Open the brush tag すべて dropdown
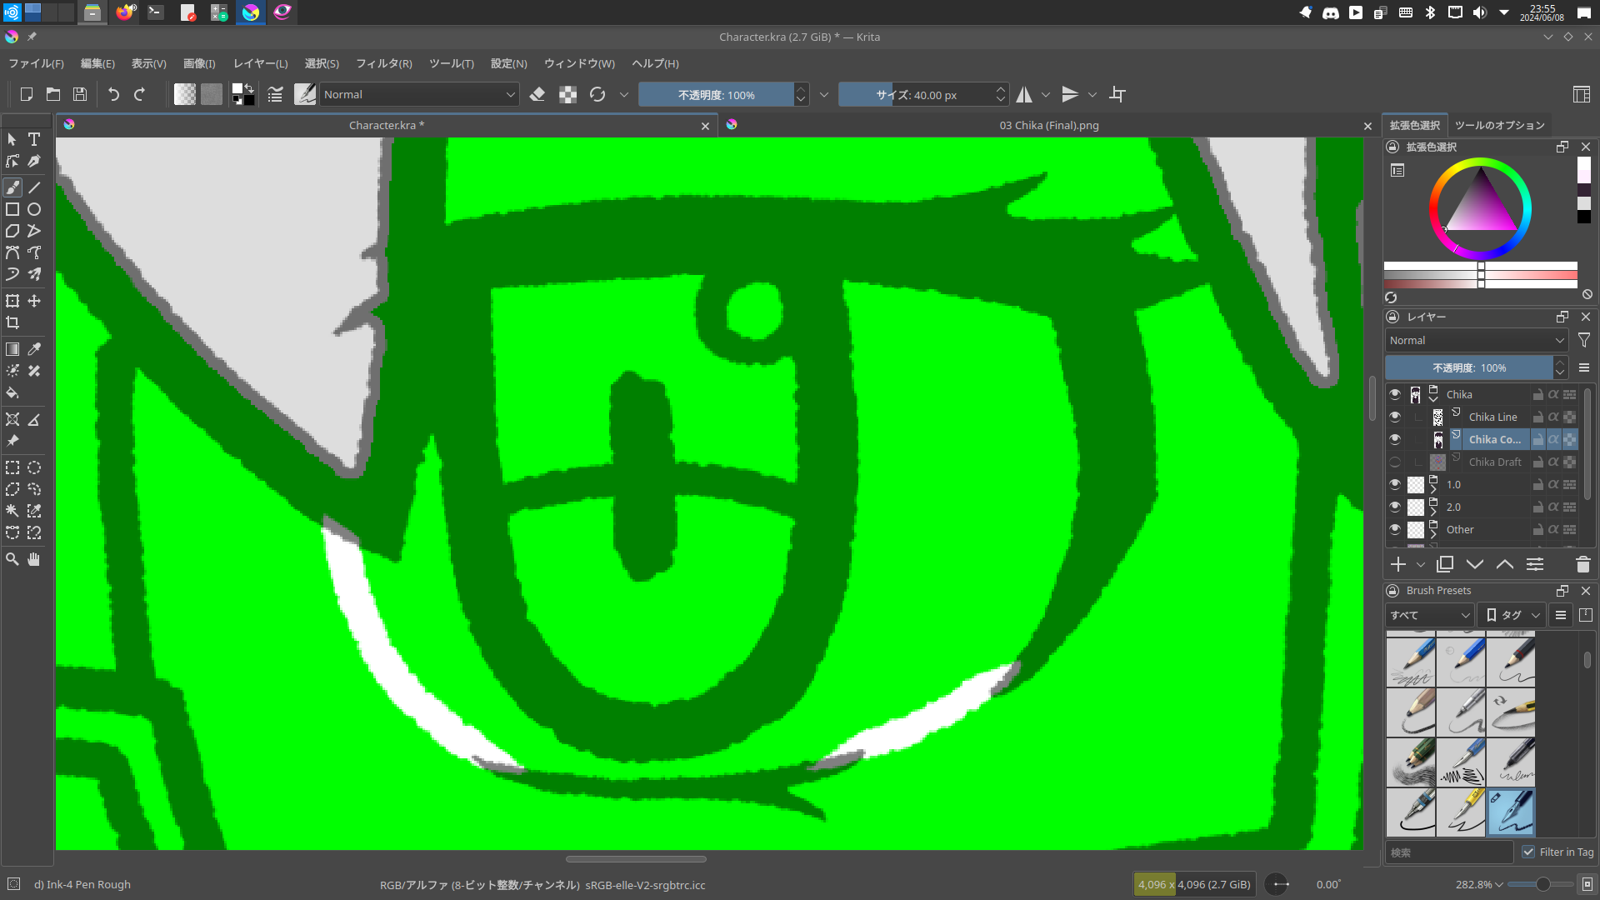 1430,615
